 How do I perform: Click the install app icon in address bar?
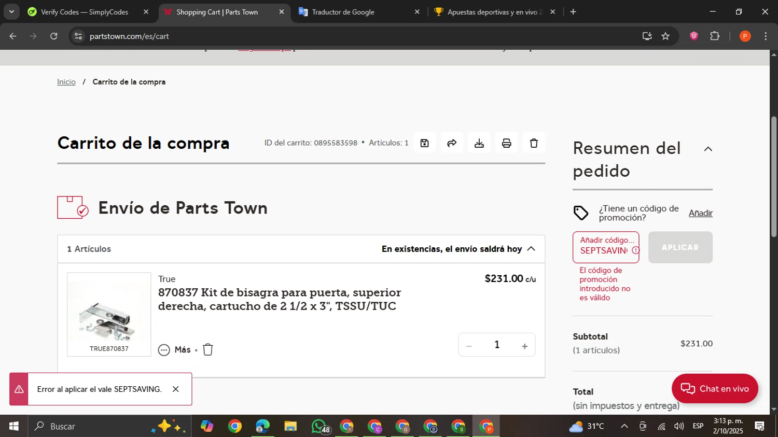point(647,36)
